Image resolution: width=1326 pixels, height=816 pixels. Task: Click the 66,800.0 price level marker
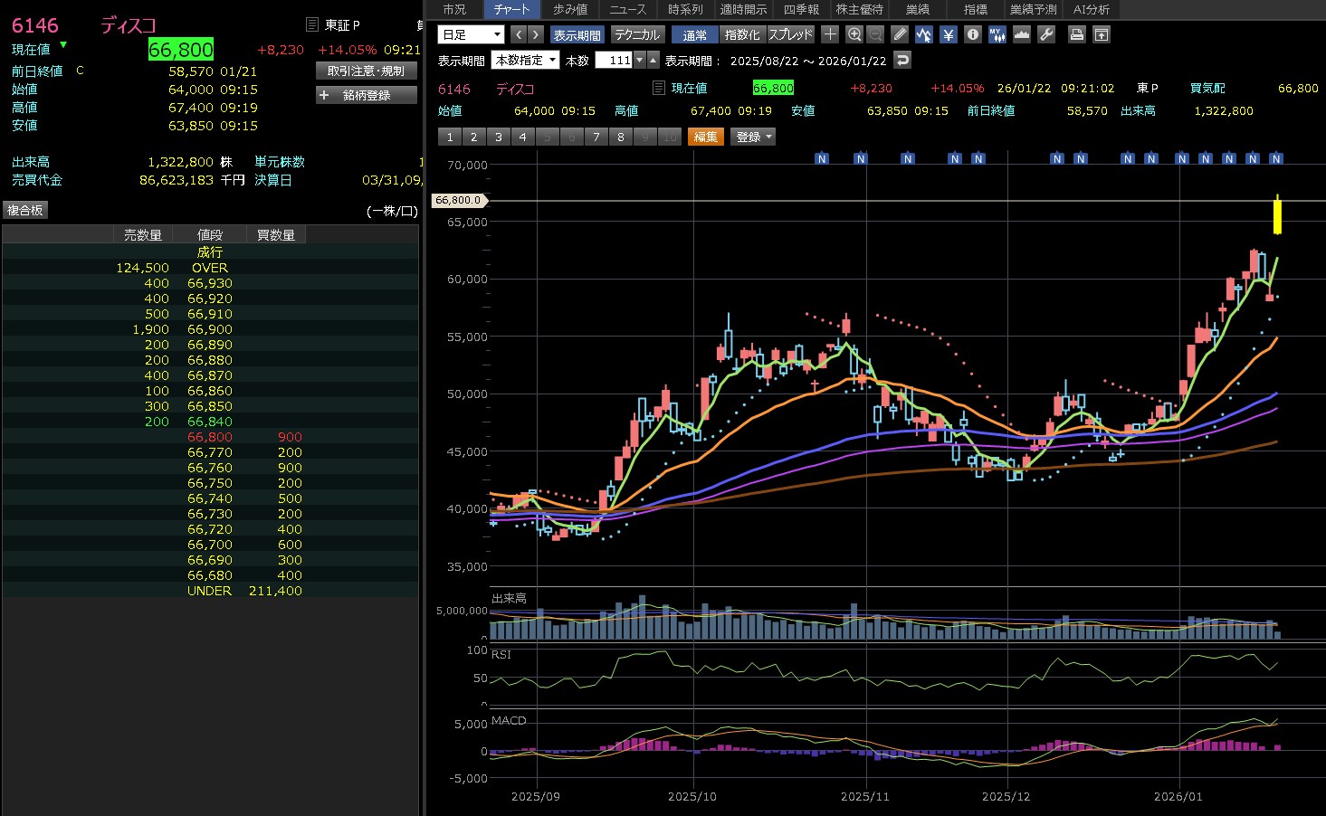(x=459, y=200)
